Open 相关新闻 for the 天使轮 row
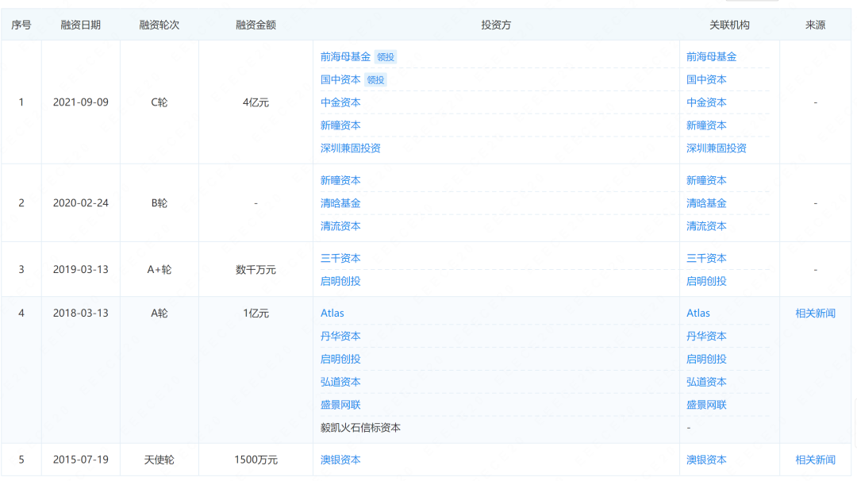 click(x=815, y=460)
